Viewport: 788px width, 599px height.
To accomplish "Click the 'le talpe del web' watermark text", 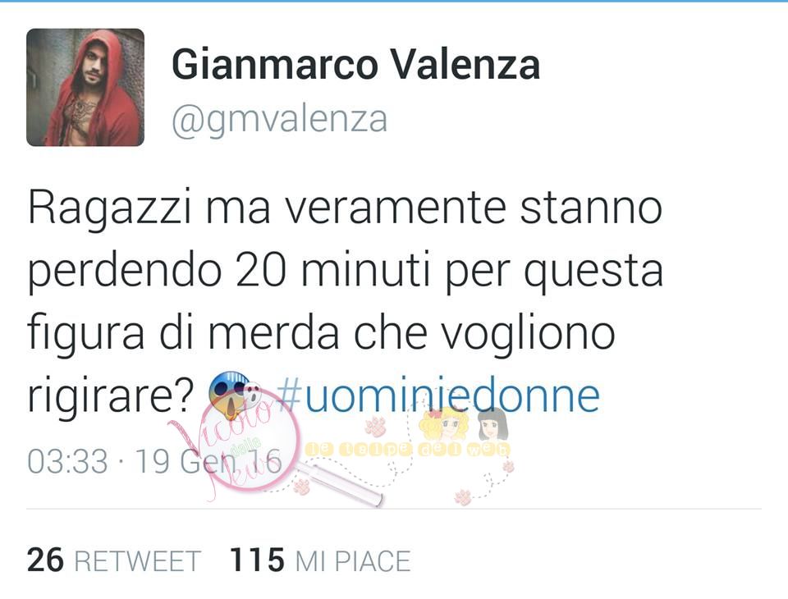I will coord(408,450).
